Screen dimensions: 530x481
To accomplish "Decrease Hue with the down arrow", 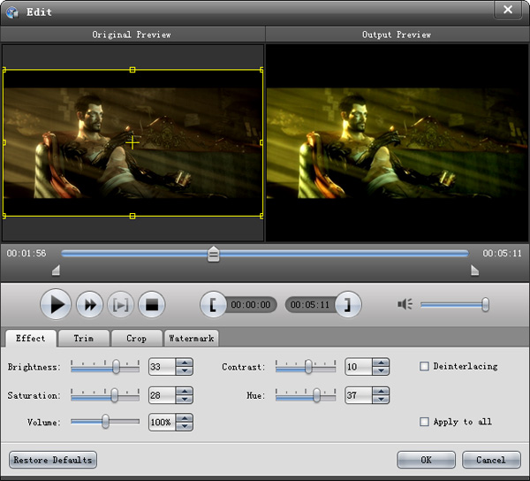I will pos(381,399).
